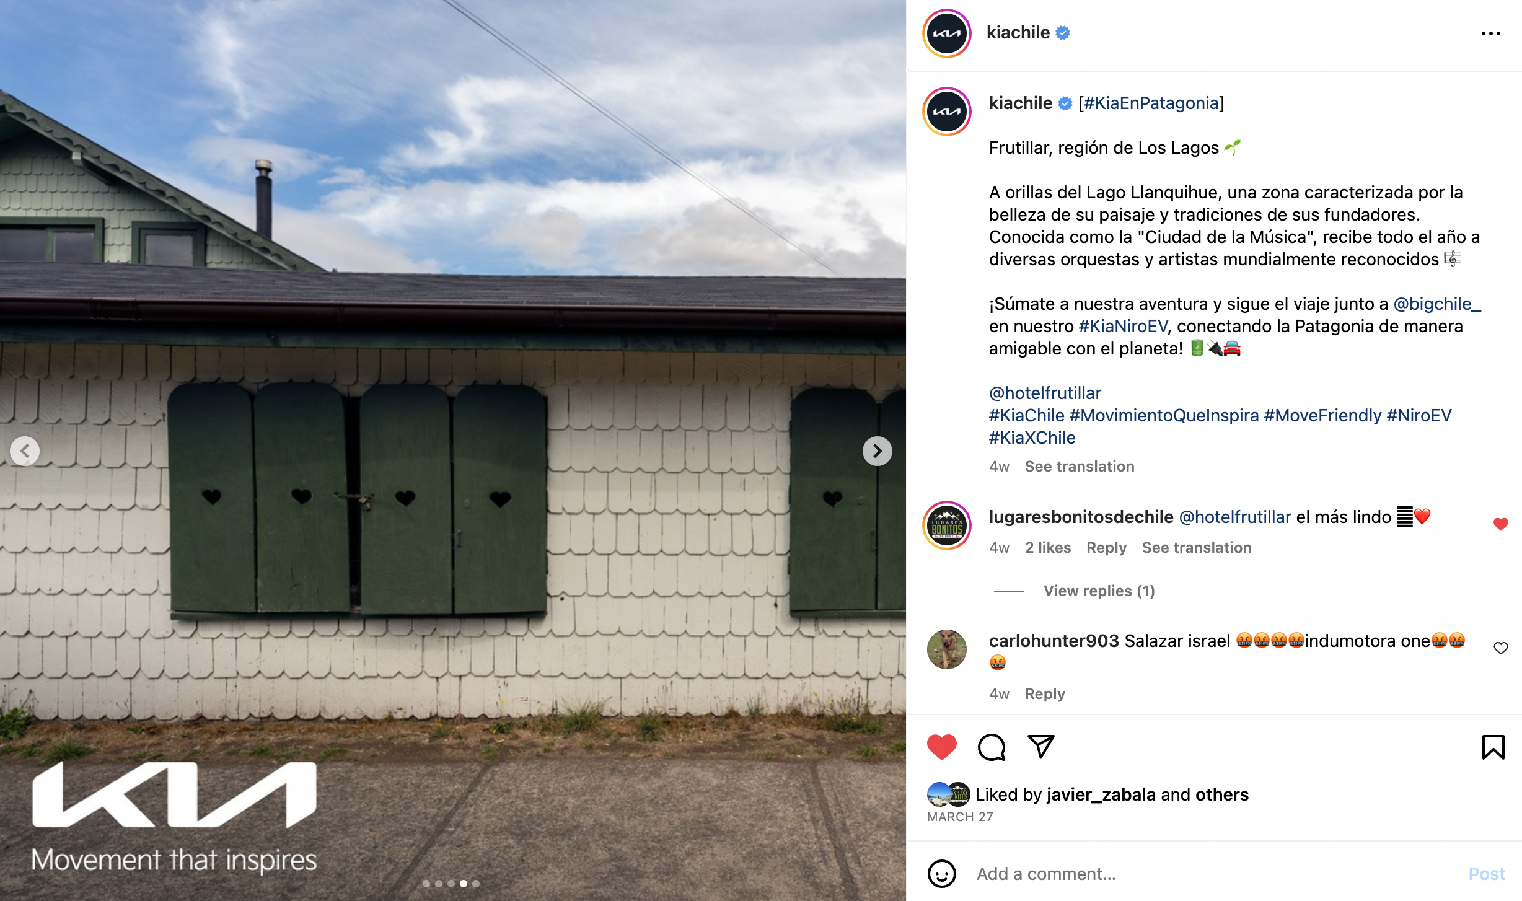The height and width of the screenshot is (901, 1522).
Task: See translation of the post caption
Action: pos(1080,467)
